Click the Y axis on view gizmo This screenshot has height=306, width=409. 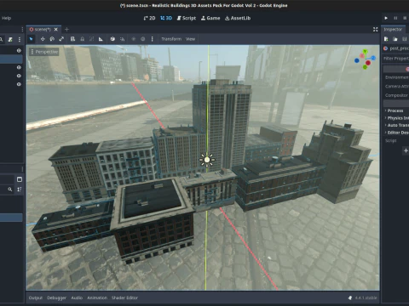(365, 52)
